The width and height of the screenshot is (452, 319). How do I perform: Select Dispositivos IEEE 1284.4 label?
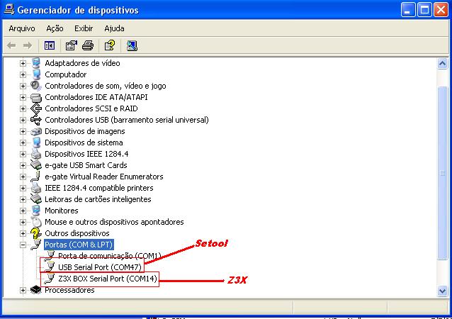coord(86,154)
